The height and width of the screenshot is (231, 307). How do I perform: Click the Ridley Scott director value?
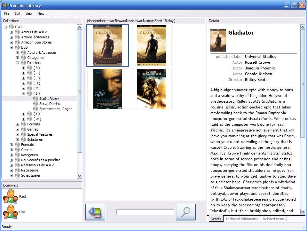256,80
